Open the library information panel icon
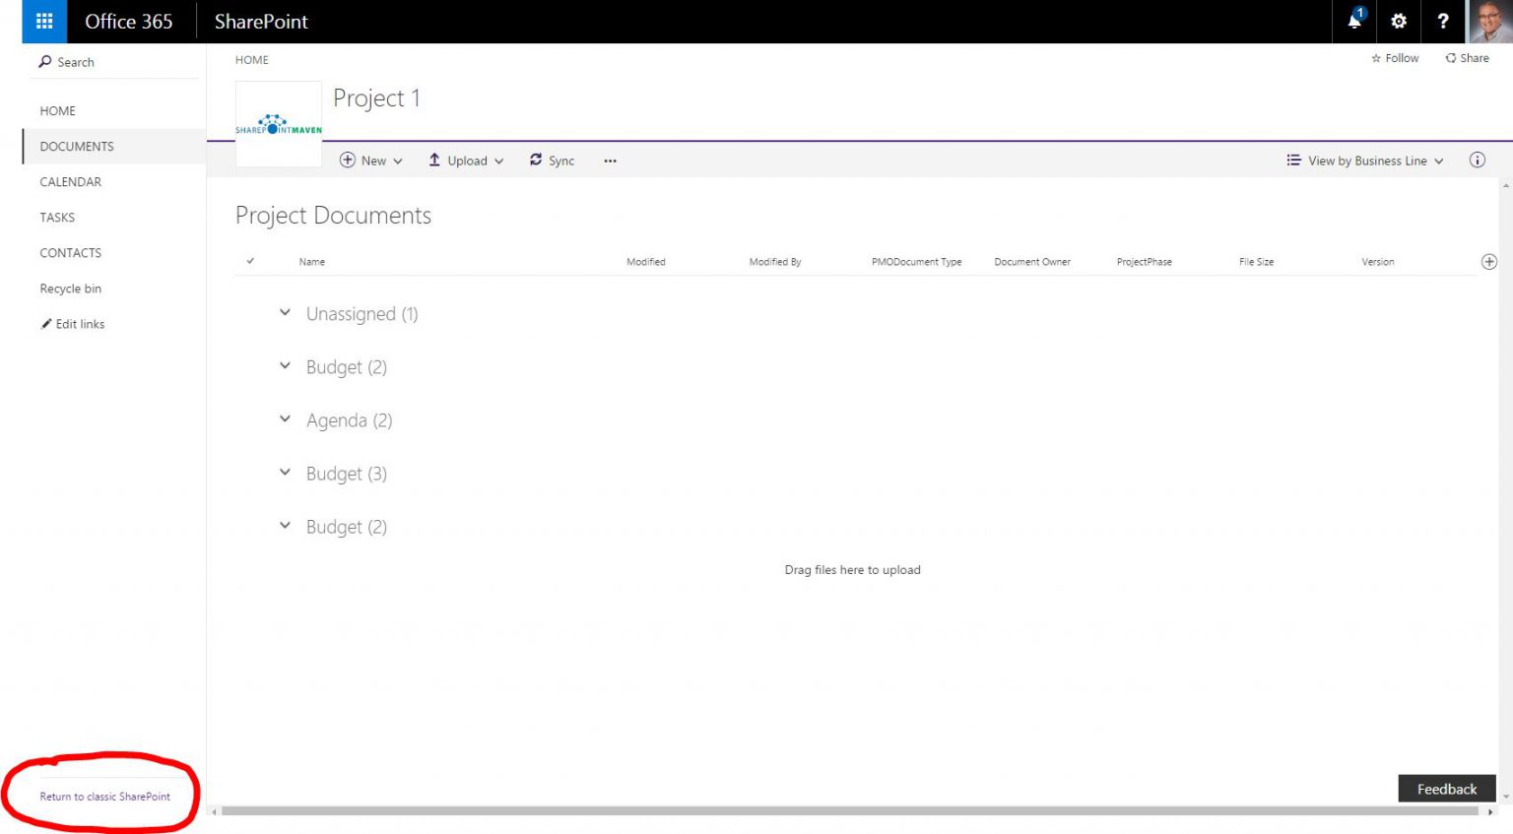1513x834 pixels. click(x=1477, y=160)
